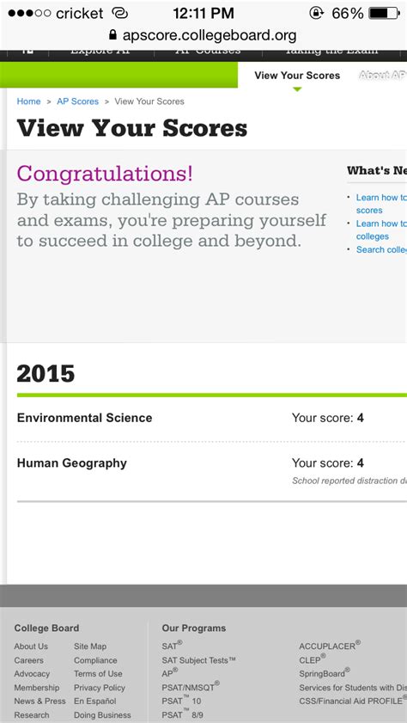
Task: Open About Us footer link
Action: coord(31,646)
